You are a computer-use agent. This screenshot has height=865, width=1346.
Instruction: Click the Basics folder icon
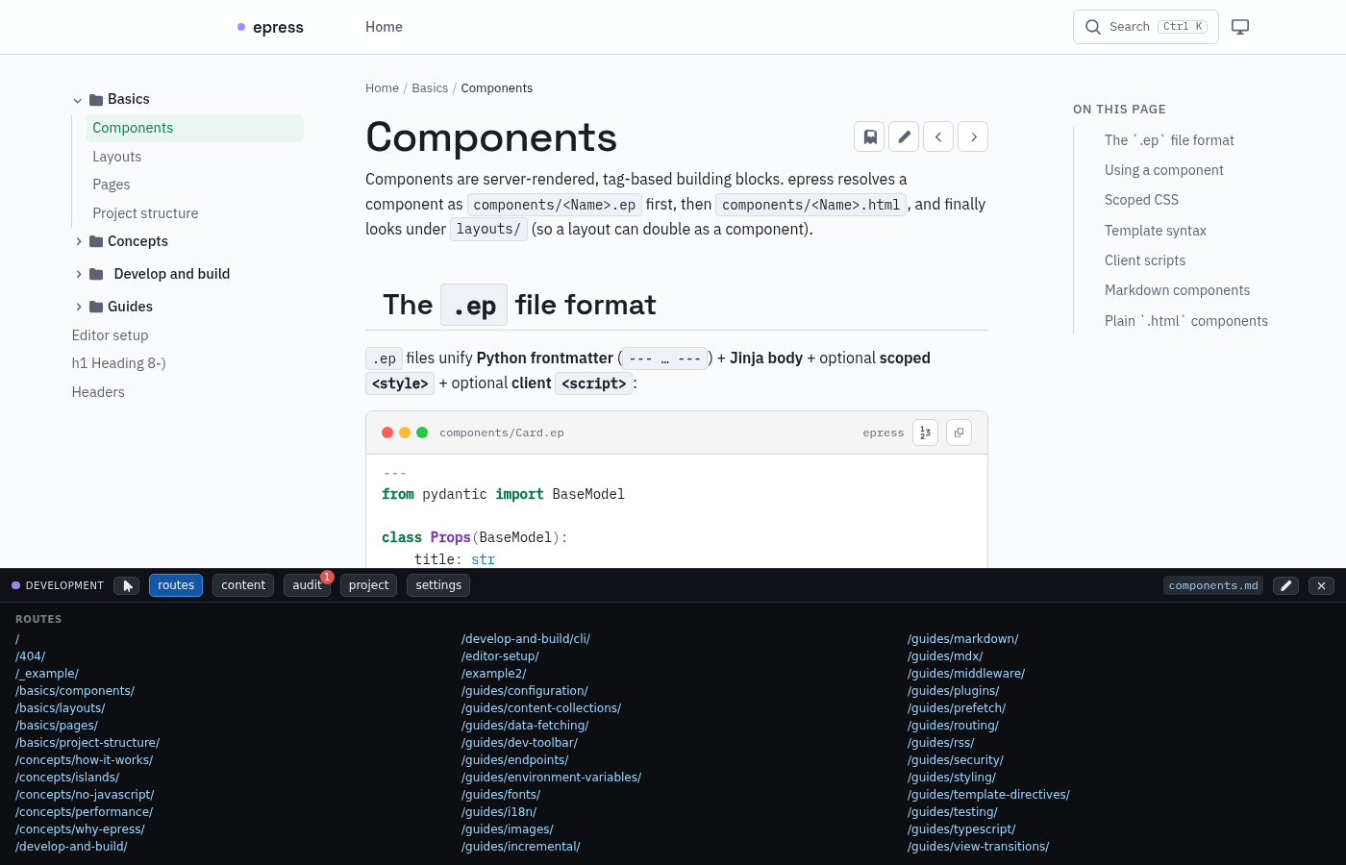pos(96,100)
